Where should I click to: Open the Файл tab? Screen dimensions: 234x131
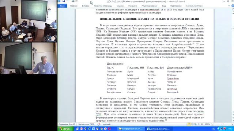pos(62,6)
